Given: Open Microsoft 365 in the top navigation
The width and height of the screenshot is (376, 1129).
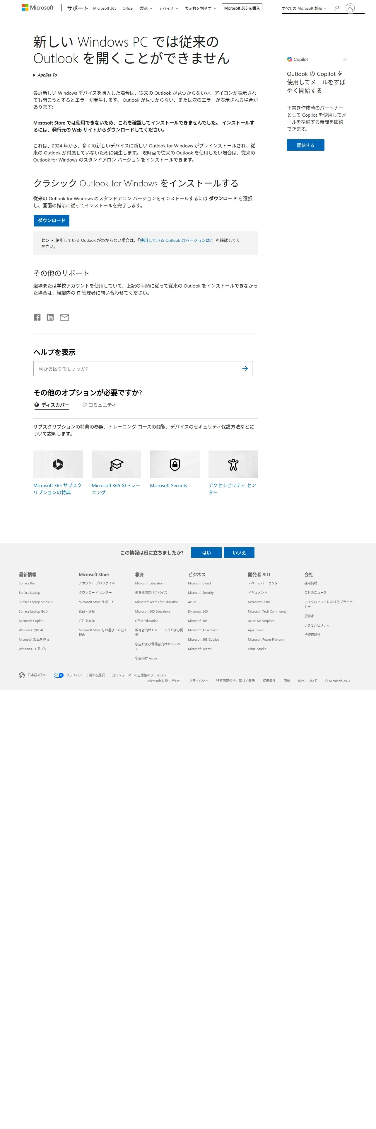Looking at the screenshot, I should (x=105, y=8).
